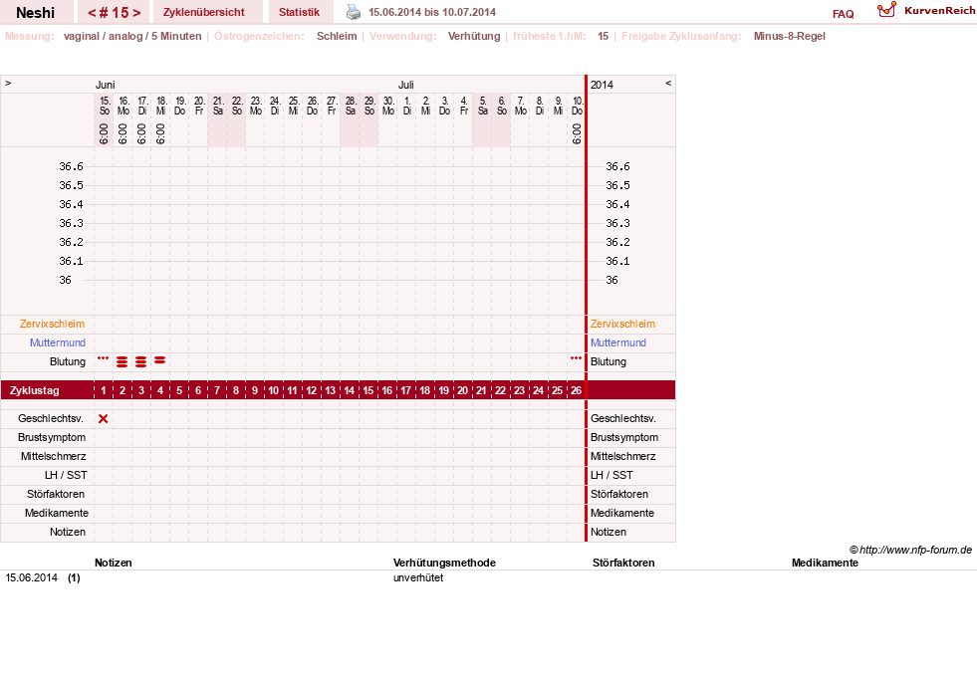
Task: Click the date header 28. Sa
Action: [x=351, y=106]
